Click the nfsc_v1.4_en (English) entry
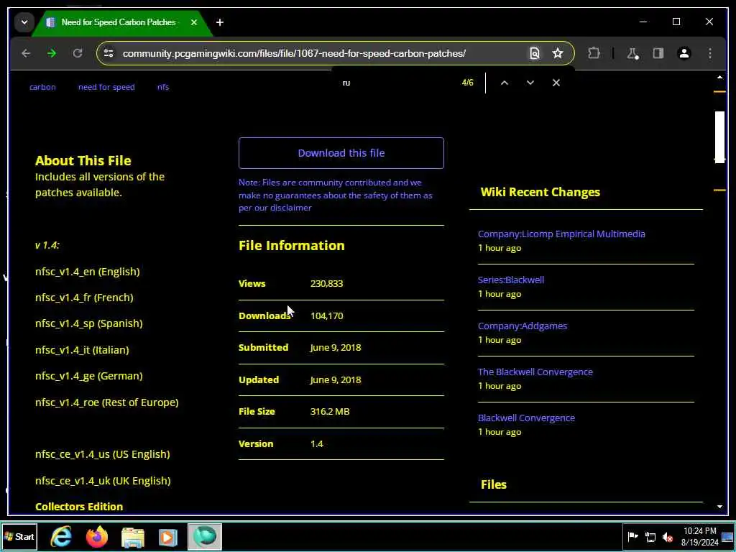 click(x=87, y=272)
